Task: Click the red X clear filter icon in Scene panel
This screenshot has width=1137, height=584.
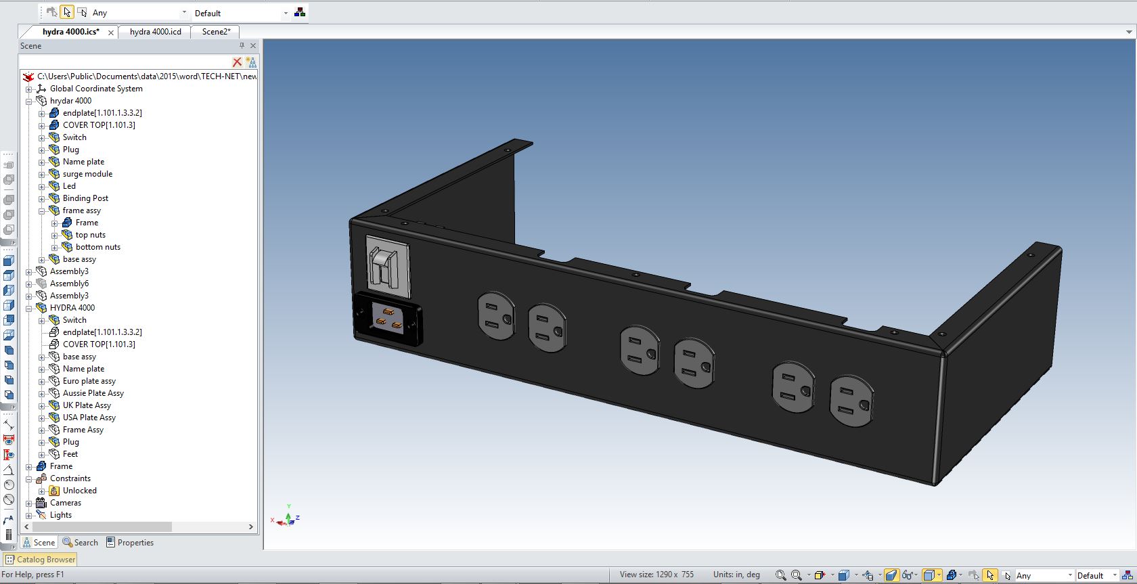Action: coord(237,62)
